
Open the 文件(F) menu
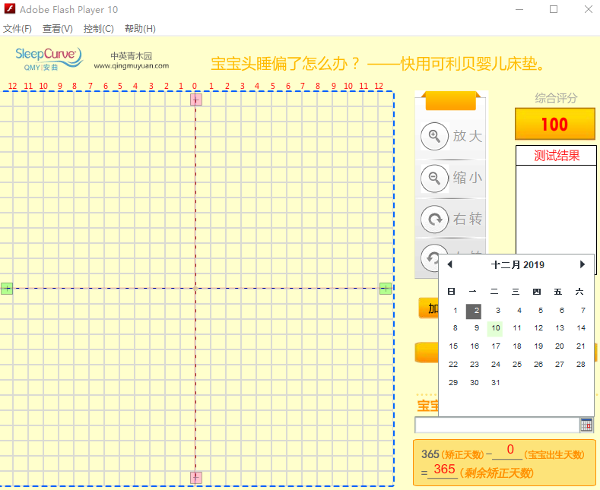click(x=17, y=29)
